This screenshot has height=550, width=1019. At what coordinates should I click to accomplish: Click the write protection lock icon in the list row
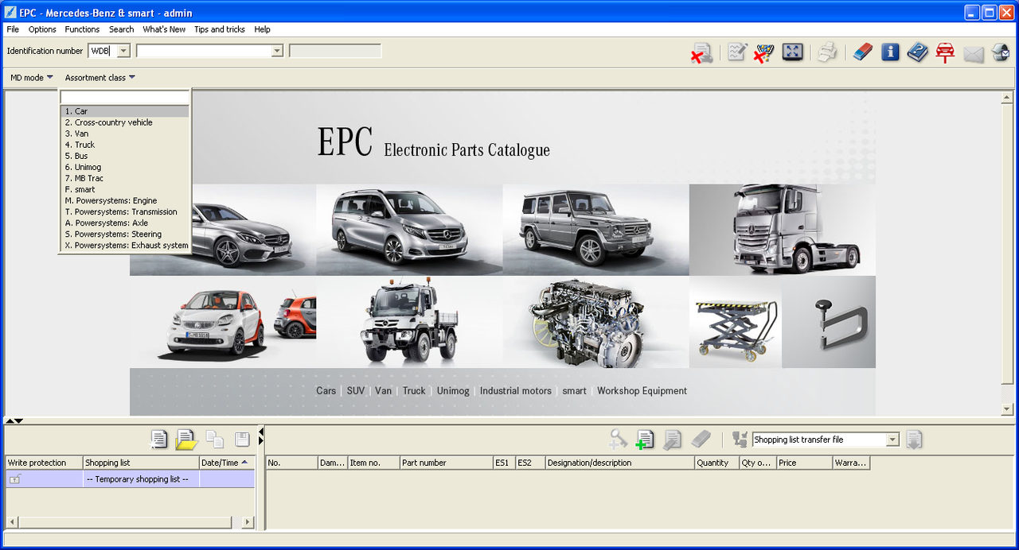(x=15, y=479)
